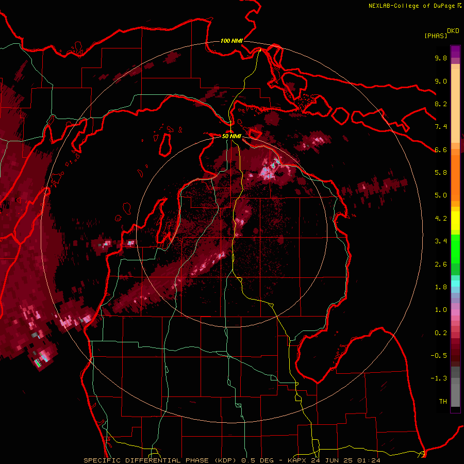Select the 50 NMI range ring label
The width and height of the screenshot is (464, 464).
pyautogui.click(x=231, y=136)
